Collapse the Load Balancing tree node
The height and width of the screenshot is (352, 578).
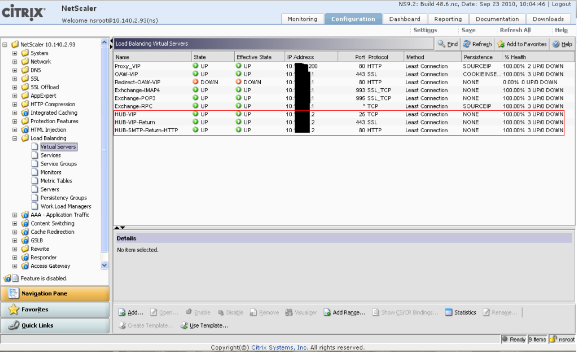[x=15, y=138]
